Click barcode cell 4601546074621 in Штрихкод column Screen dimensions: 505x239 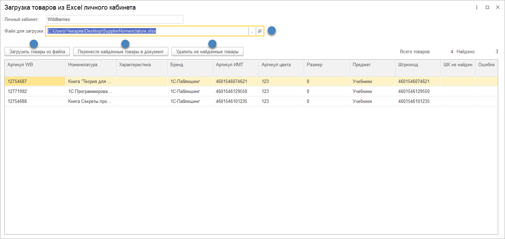(x=414, y=82)
